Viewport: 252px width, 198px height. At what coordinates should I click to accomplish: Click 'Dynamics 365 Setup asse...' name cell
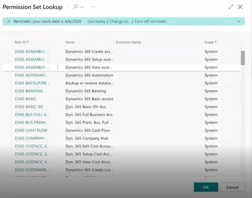pos(90,59)
